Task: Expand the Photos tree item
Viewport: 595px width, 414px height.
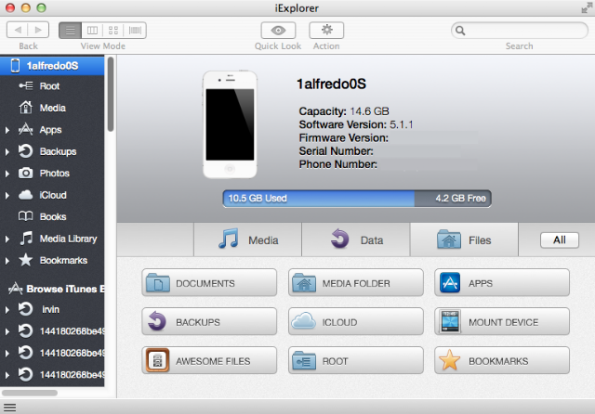Action: click(x=7, y=174)
